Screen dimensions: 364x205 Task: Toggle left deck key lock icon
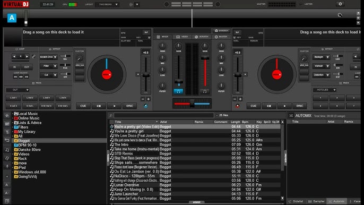[149, 37]
